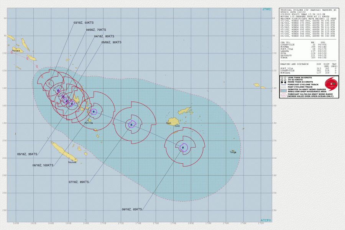
Task: Click the '06/18Z, 100KTS' forecast label
Action: click(x=43, y=165)
